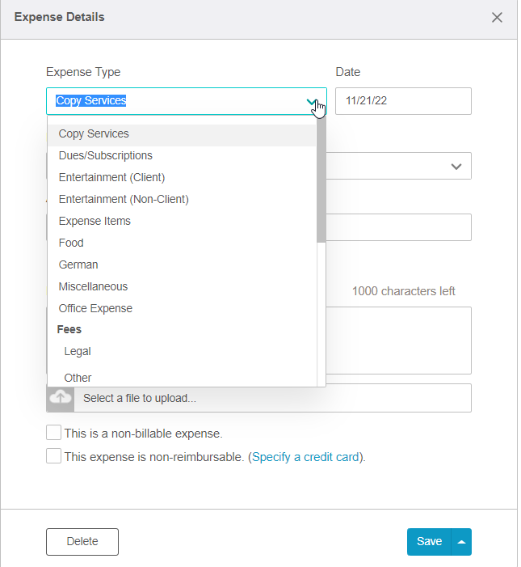Click the dropdown list scrollbar thumb
Viewport: 521px width, 567px height.
pos(321,180)
